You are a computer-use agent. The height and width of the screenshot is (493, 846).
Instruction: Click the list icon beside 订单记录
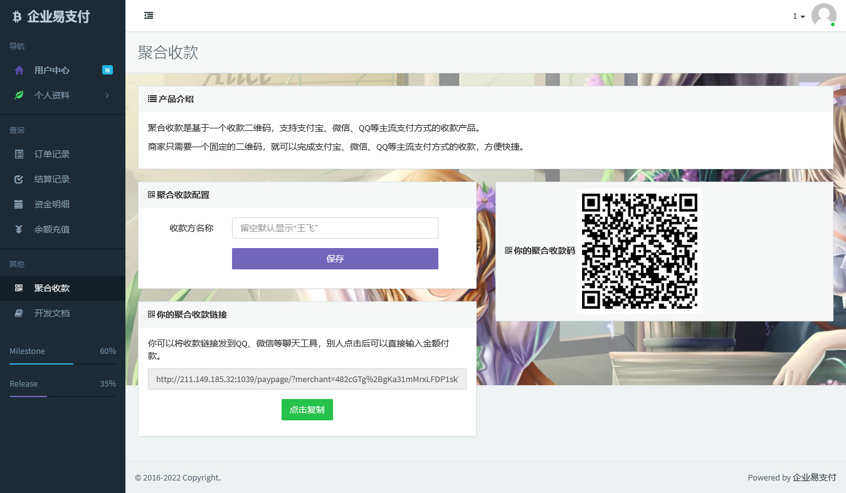[x=19, y=154]
